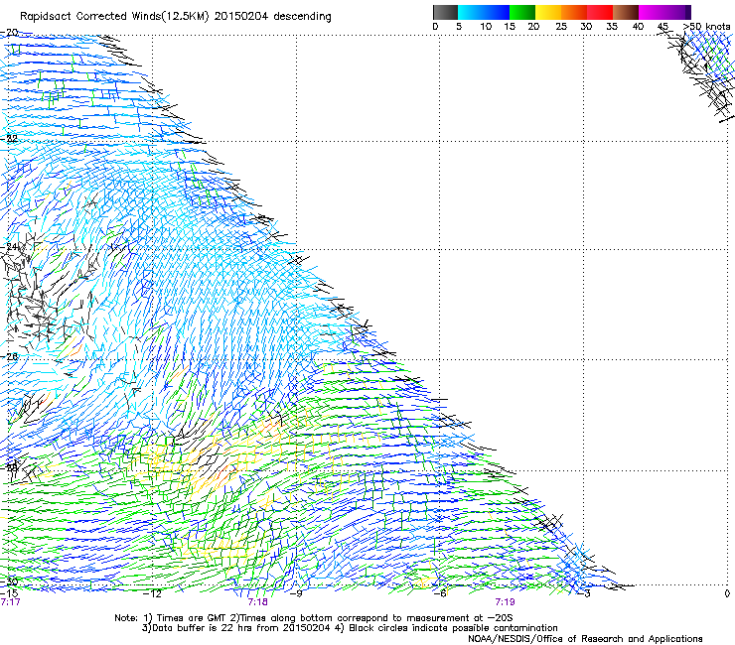Click the purple '7:18' swath time label
Viewport: 735px width, 645px height.
[x=258, y=602]
